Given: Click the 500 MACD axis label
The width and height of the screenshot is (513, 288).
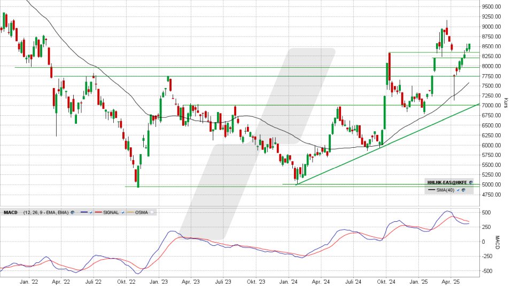Looking at the screenshot, I should (486, 213).
